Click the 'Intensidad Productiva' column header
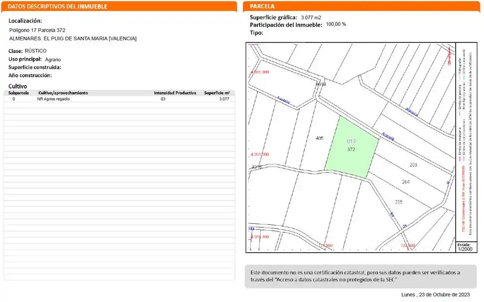The image size is (484, 302). [x=175, y=93]
